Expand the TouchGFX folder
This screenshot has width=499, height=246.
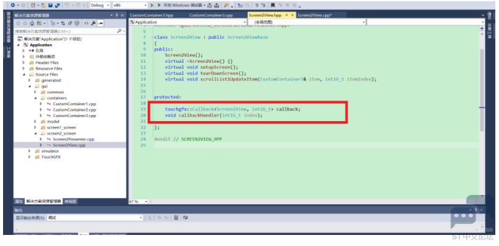coord(29,157)
